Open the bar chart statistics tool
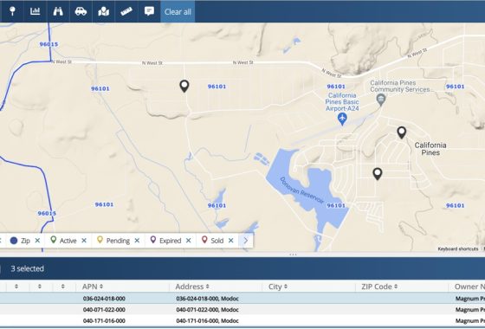Image resolution: width=485 pixels, height=329 pixels. [35, 11]
